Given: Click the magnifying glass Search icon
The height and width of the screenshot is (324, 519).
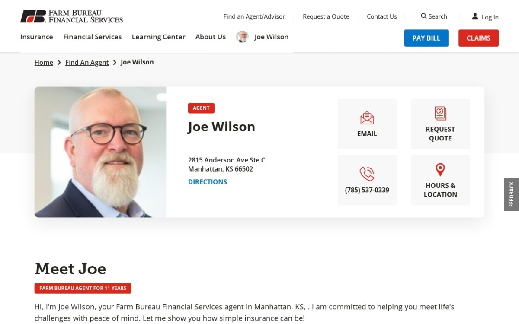Looking at the screenshot, I should coord(423,16).
